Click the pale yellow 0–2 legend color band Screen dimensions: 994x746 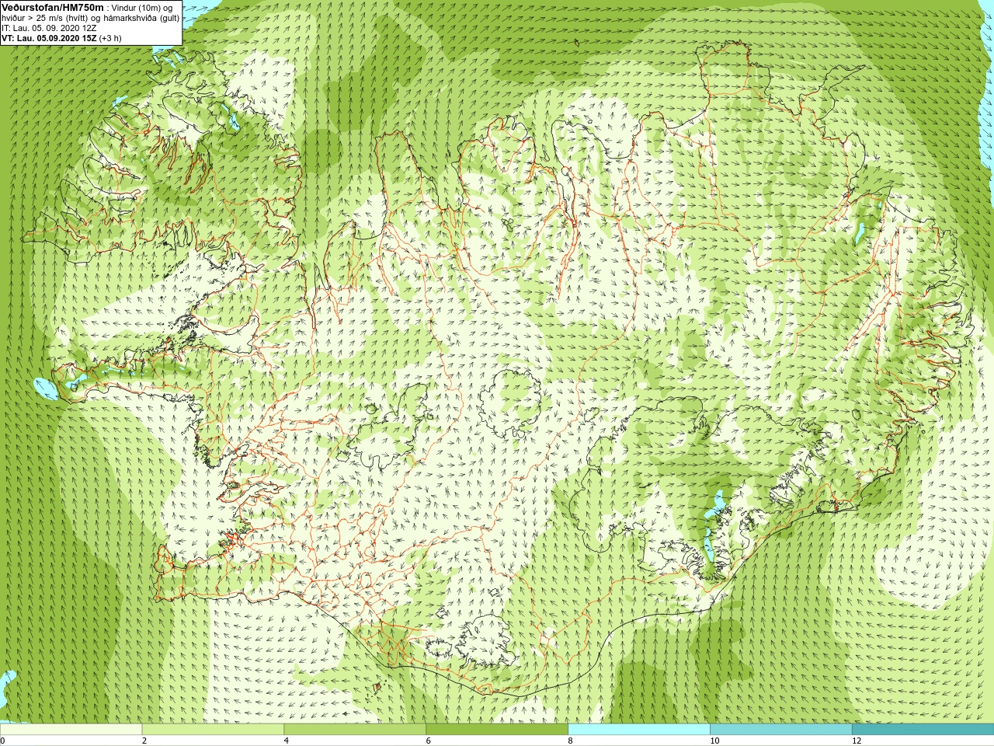(x=71, y=730)
